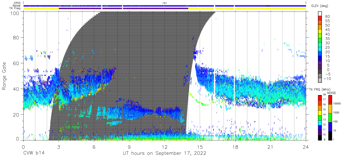Select the 'Noise' row label at top left
344x159 pixels.
tap(17, 6)
